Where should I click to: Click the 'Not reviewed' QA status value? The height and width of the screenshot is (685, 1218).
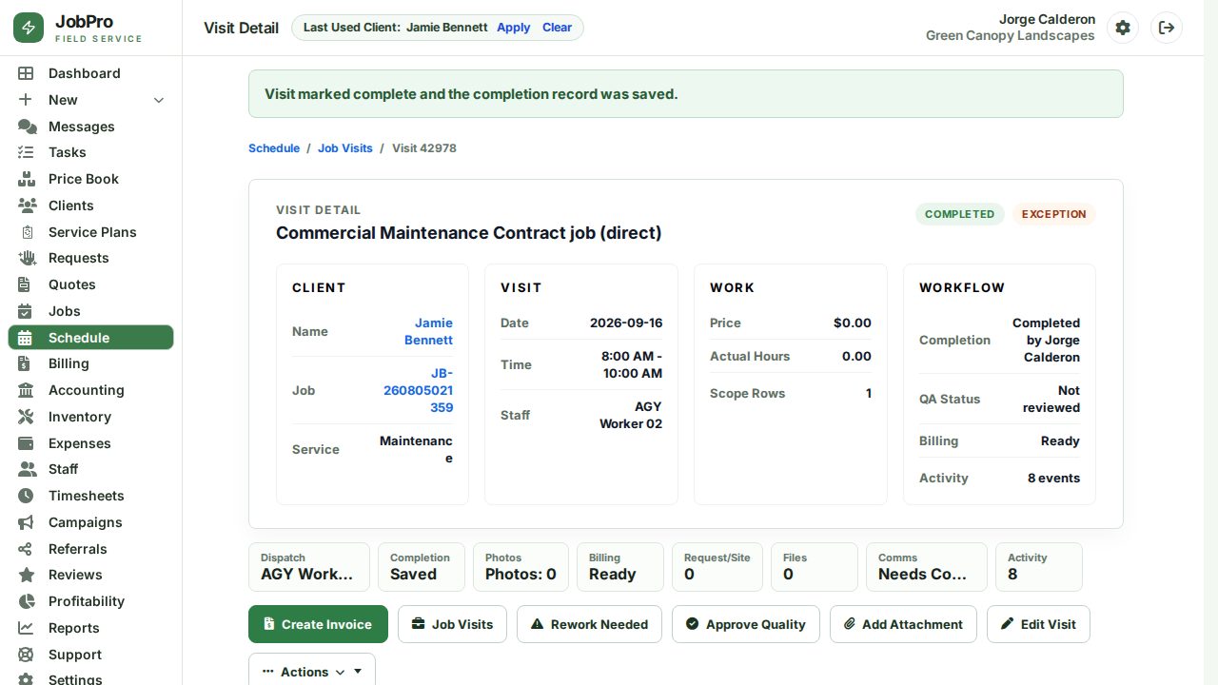1051,399
